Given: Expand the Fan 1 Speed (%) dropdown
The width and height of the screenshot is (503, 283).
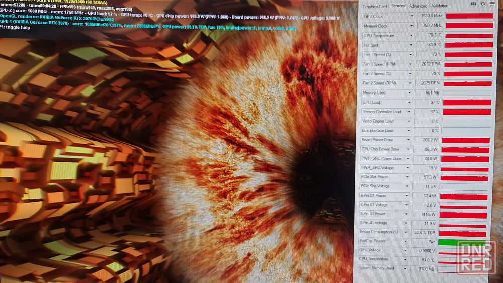Looking at the screenshot, I should point(411,55).
